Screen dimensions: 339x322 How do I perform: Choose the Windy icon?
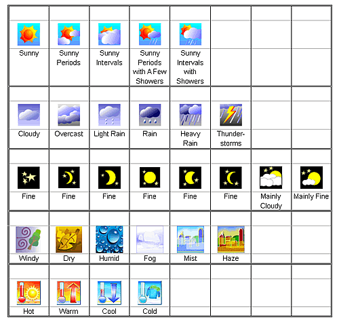coord(28,239)
